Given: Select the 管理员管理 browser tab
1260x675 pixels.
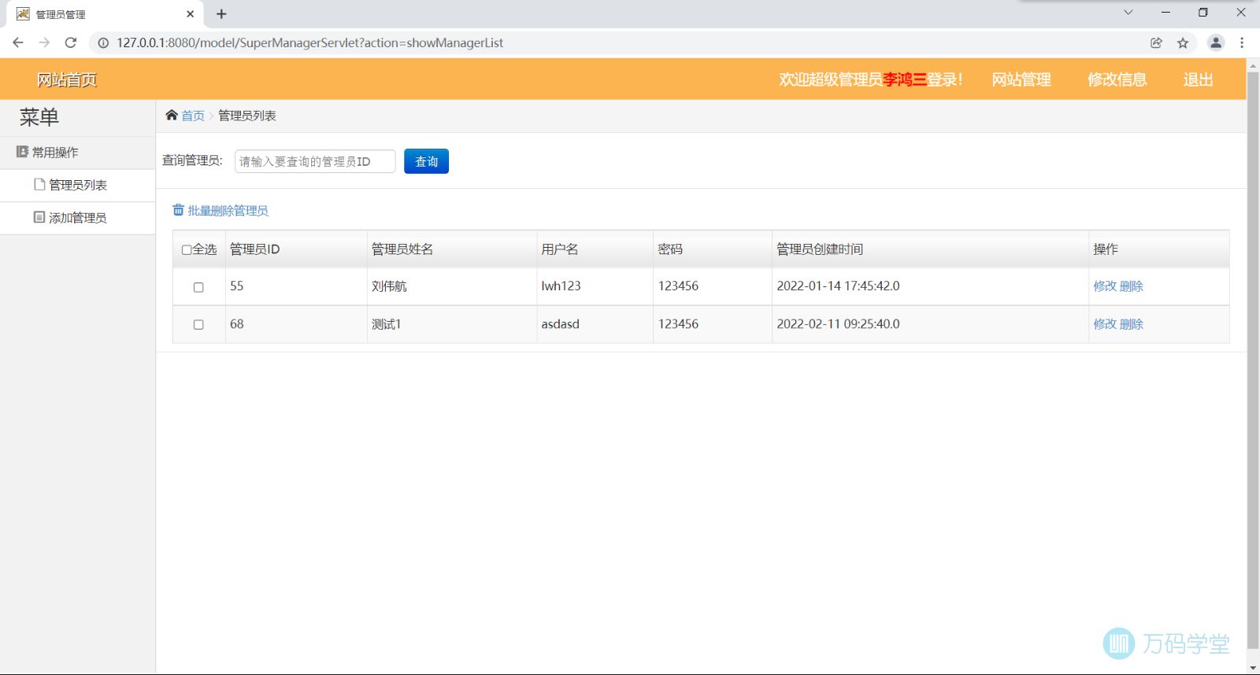Looking at the screenshot, I should pos(103,14).
